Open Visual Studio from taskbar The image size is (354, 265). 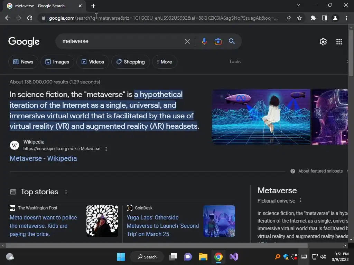click(234, 257)
